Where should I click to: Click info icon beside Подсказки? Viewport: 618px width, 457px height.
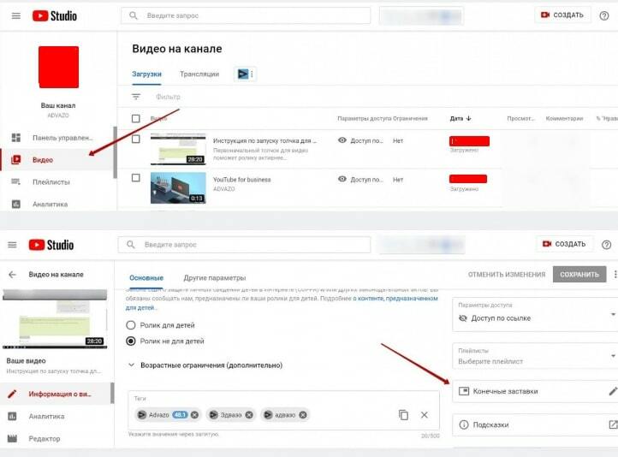464,424
